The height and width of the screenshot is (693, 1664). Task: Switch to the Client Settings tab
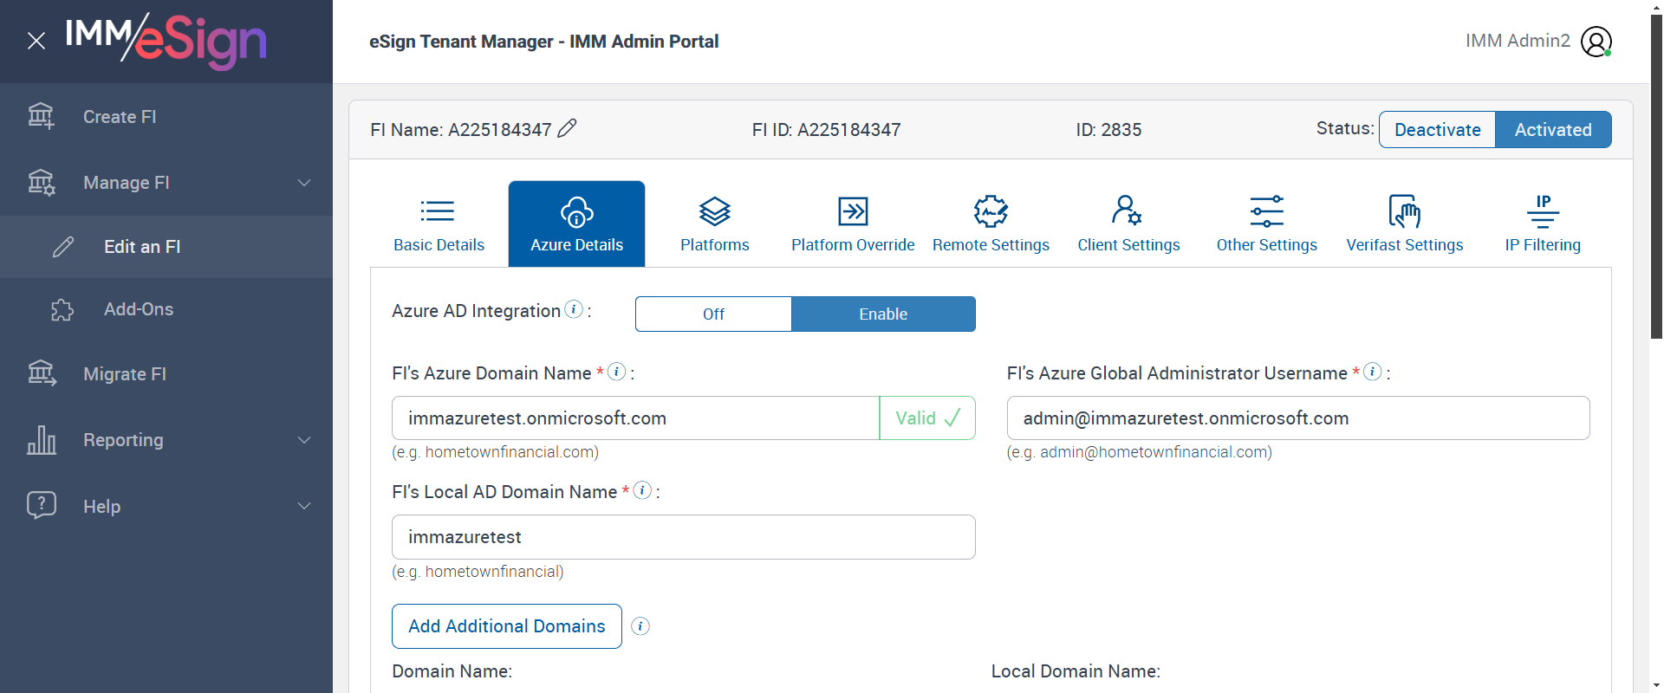tap(1128, 223)
